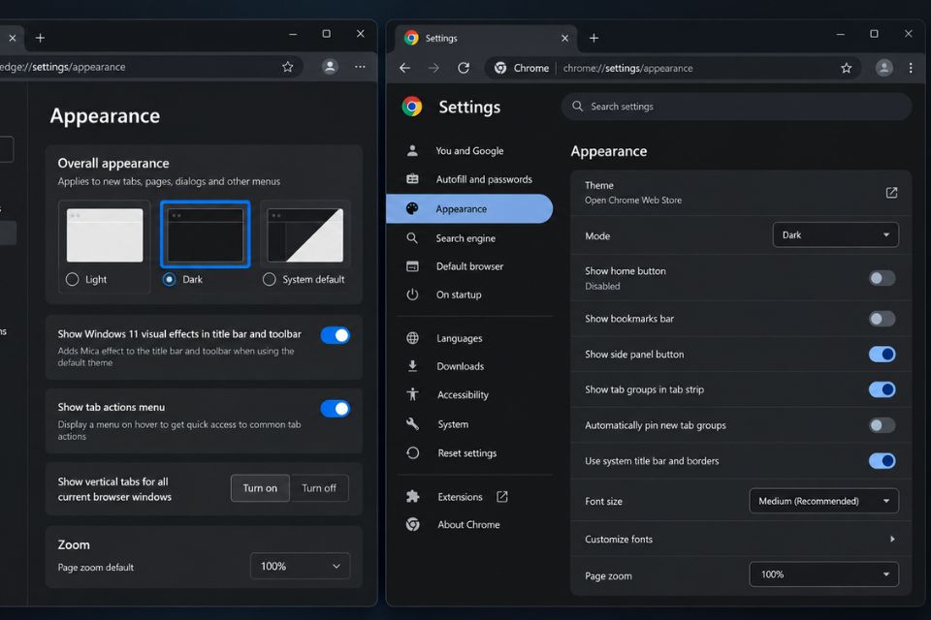The height and width of the screenshot is (620, 931).
Task: Enable Show bookmarks bar toggle
Action: pos(882,319)
